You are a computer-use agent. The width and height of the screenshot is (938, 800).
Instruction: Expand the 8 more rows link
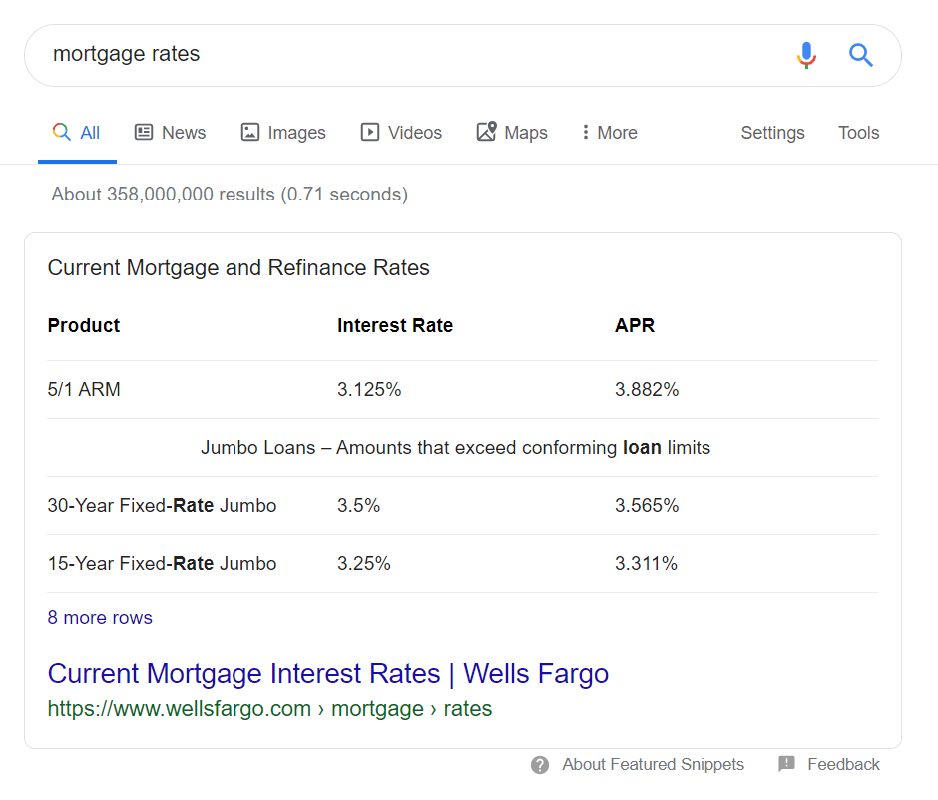tap(100, 617)
